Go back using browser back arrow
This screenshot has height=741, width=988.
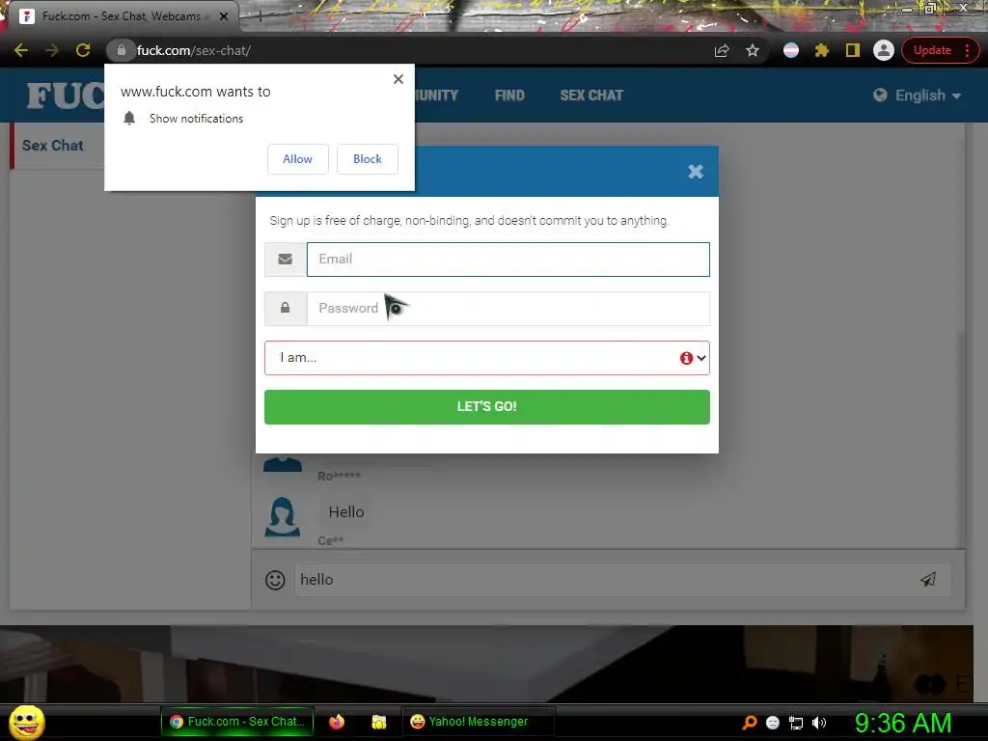point(21,50)
